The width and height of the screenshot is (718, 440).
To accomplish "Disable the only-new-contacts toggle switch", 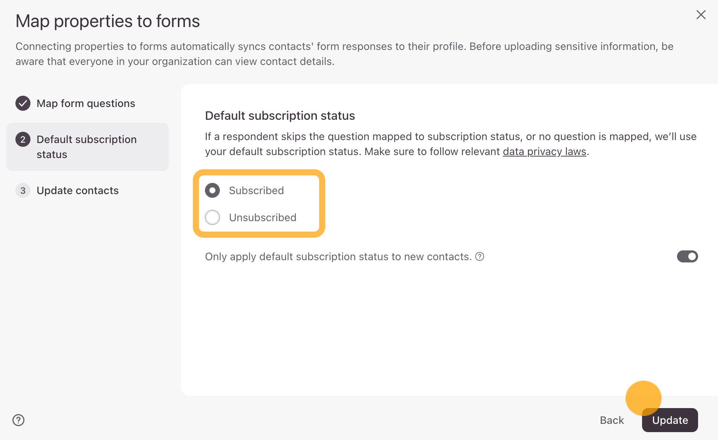I will [687, 256].
